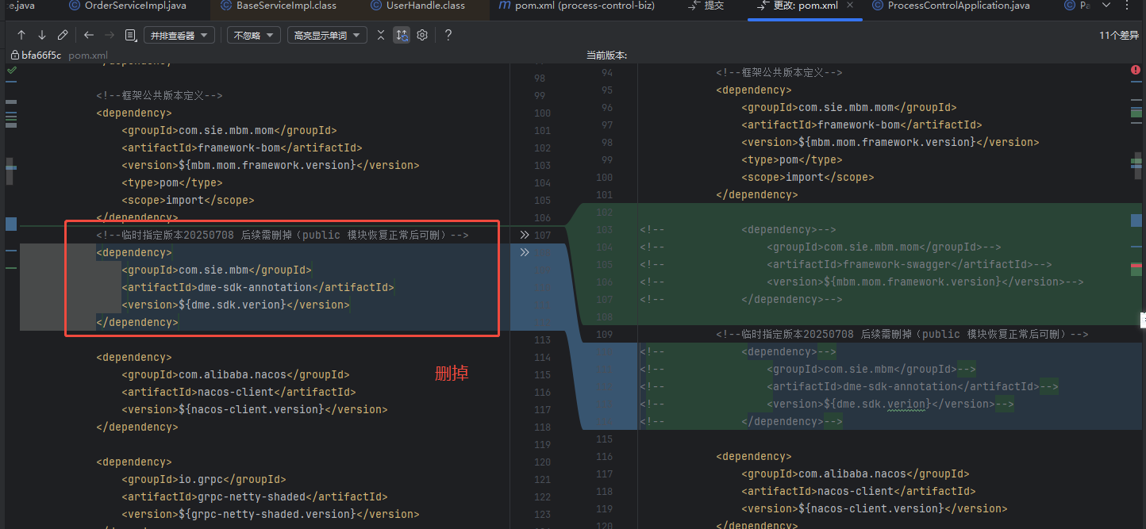Jump to next difference arrow
This screenshot has height=529, width=1146.
click(42, 35)
